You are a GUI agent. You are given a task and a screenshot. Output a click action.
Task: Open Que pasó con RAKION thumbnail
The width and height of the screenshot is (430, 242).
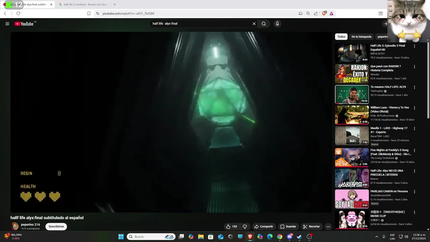tap(352, 74)
